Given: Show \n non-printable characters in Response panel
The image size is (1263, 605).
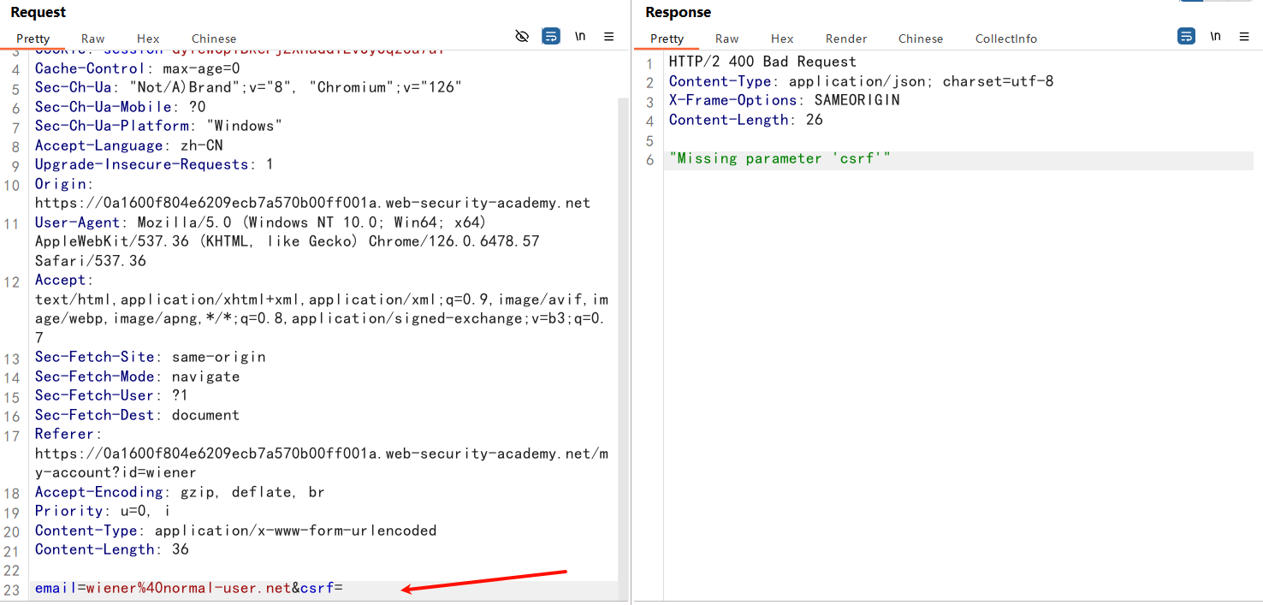Looking at the screenshot, I should coord(1215,36).
